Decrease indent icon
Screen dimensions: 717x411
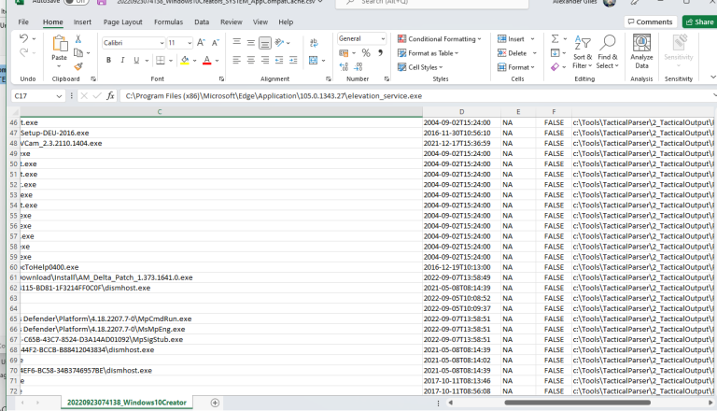pyautogui.click(x=279, y=60)
